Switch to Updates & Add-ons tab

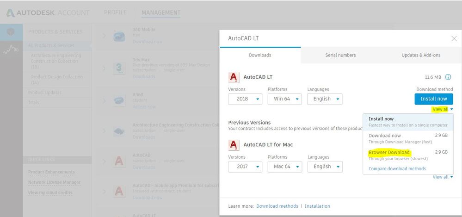coord(421,55)
